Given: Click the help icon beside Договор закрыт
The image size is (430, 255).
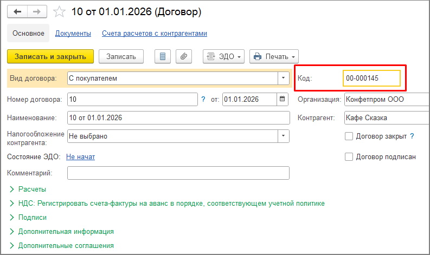Looking at the screenshot, I should click(x=412, y=136).
